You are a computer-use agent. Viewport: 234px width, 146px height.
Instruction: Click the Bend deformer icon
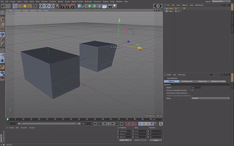coord(99,6)
